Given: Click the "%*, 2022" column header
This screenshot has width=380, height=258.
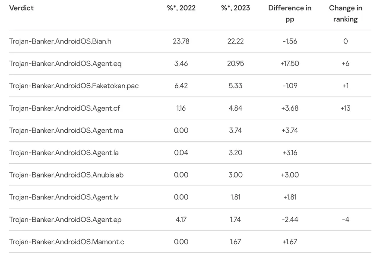Looking at the screenshot, I should click(181, 8).
